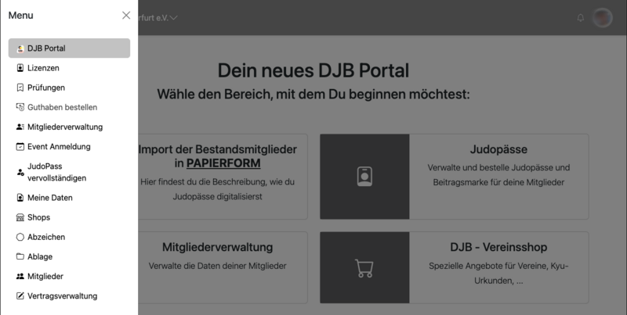Open notifications via the bell icon

[x=580, y=18]
